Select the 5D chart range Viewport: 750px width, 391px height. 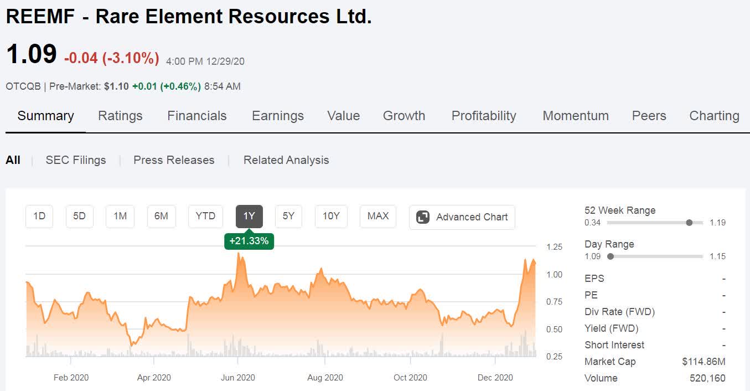79,217
